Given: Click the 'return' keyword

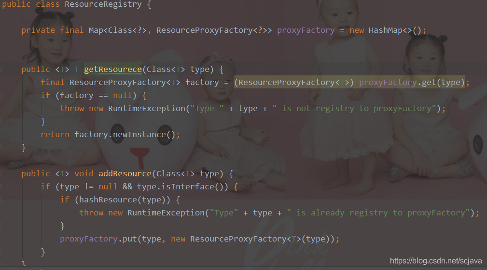Looking at the screenshot, I should (x=55, y=135).
